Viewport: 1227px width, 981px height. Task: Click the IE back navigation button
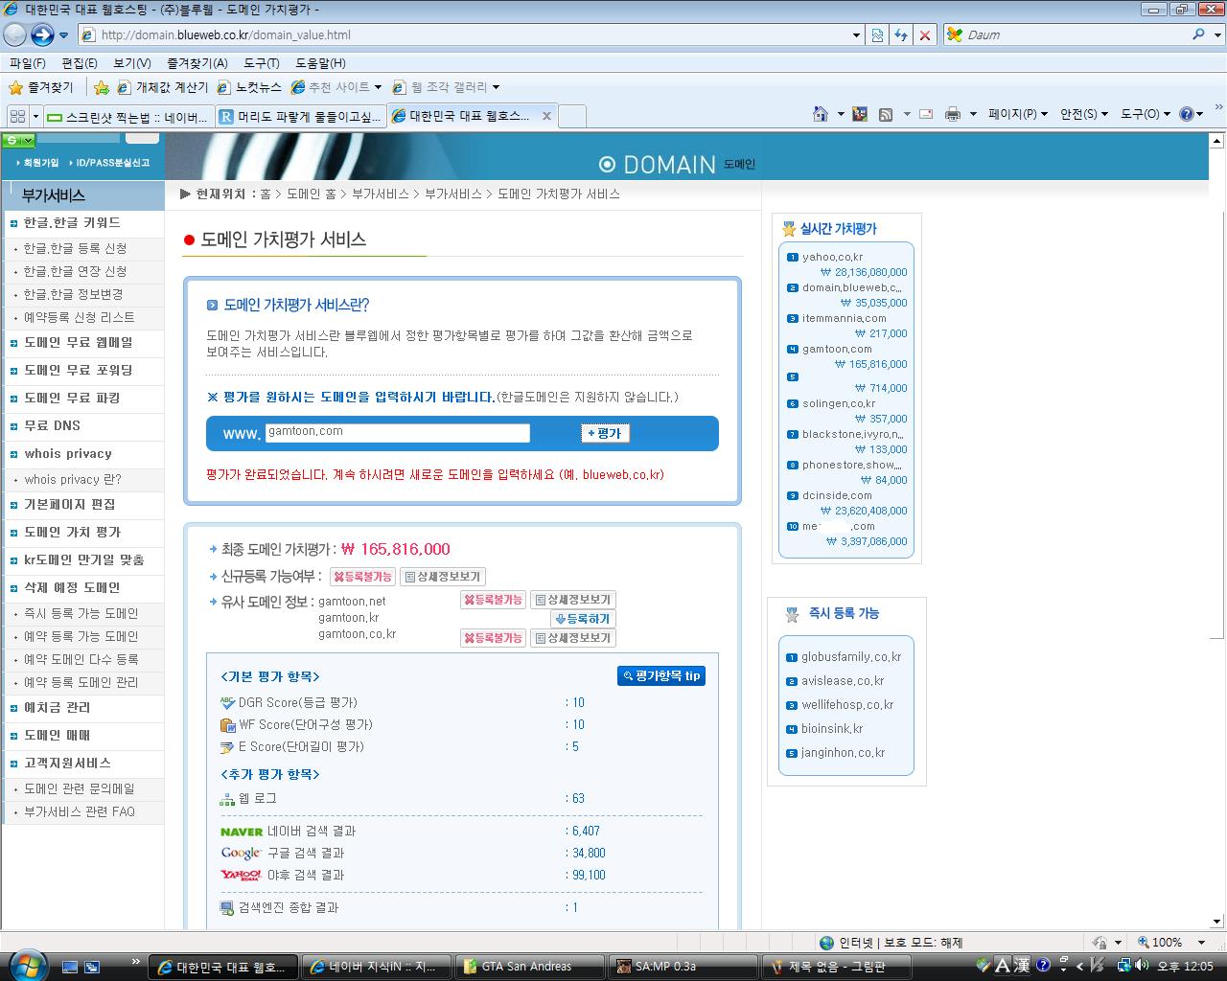click(15, 35)
